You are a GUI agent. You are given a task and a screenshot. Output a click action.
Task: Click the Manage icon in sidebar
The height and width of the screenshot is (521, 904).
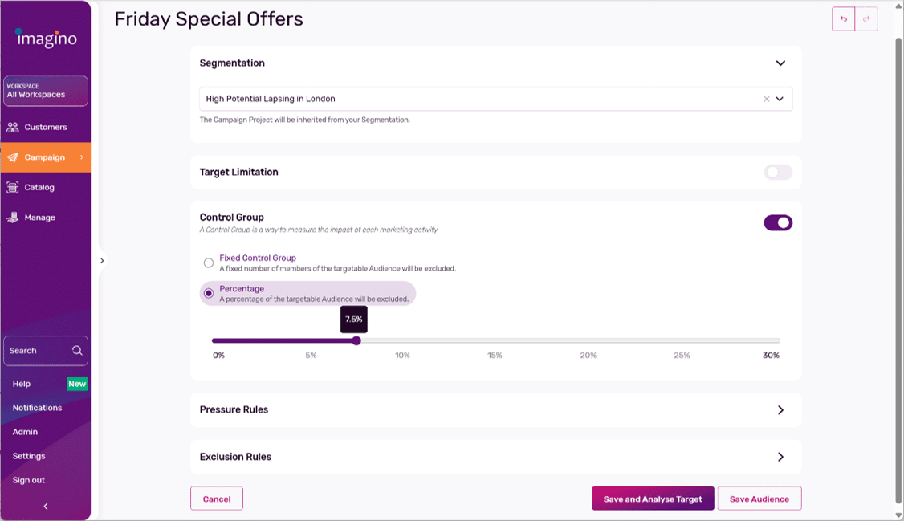(x=13, y=218)
